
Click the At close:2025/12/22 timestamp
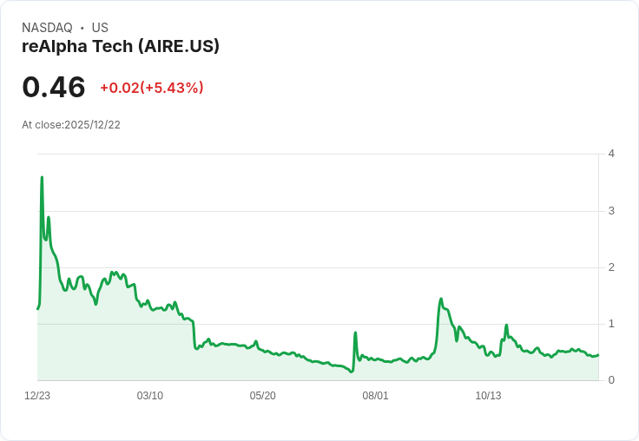(x=71, y=125)
